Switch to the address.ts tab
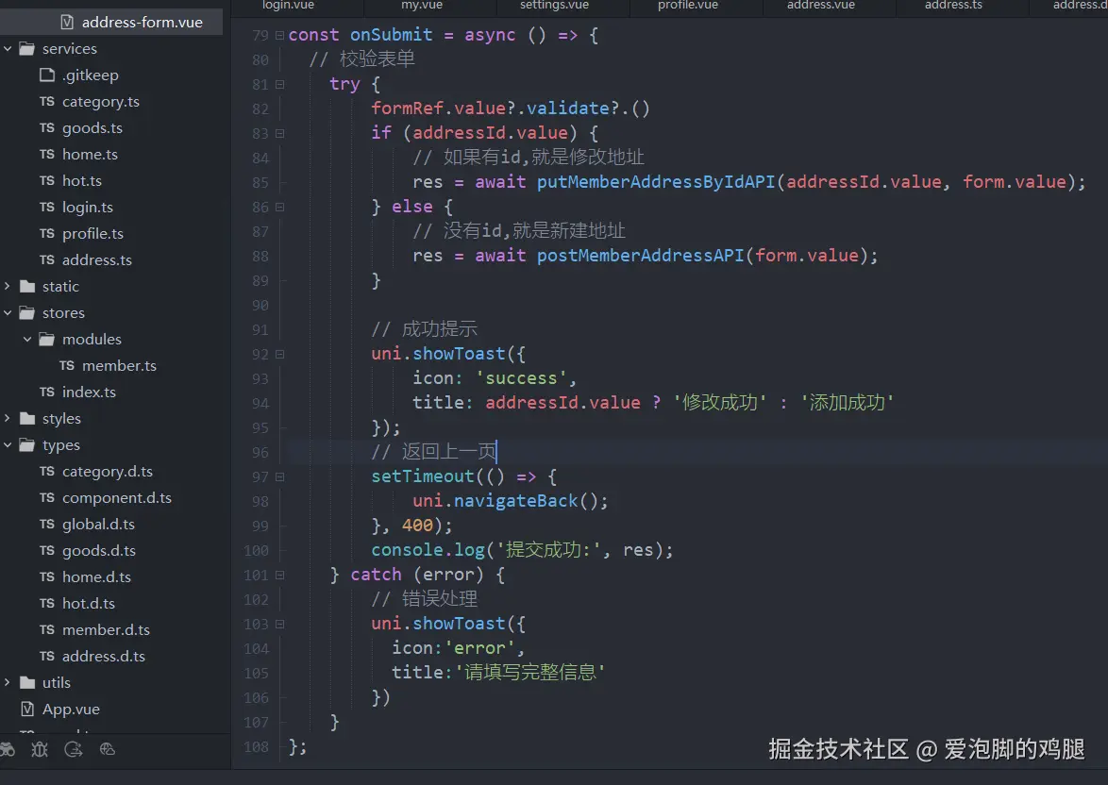Screen dimensions: 1108x785 (953, 6)
